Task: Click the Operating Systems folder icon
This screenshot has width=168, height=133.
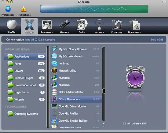Action: (10, 114)
